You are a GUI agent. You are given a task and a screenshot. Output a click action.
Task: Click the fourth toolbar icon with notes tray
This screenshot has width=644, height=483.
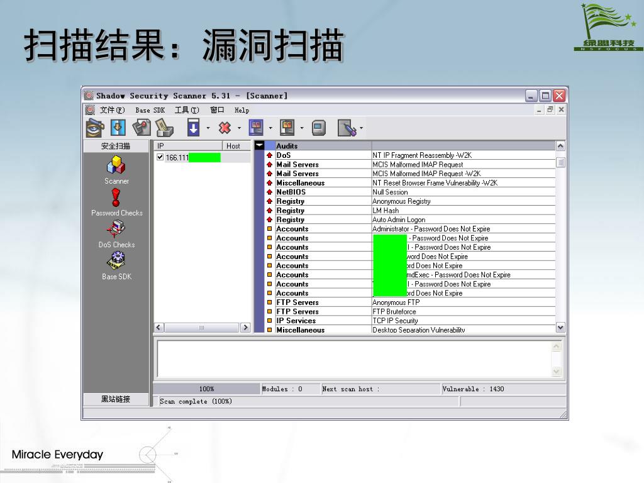pos(165,128)
